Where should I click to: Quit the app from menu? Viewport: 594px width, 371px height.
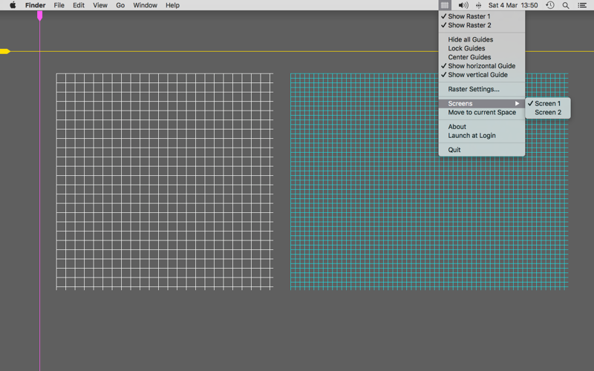point(482,150)
